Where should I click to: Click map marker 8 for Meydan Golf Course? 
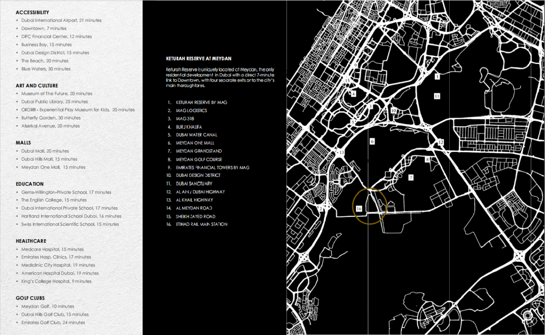coord(427,160)
